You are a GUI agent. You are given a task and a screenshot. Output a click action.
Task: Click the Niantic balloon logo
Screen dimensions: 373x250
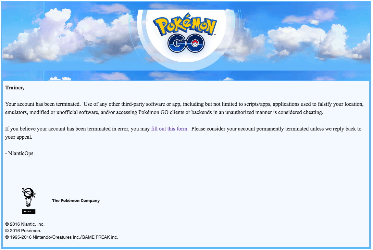point(29,201)
